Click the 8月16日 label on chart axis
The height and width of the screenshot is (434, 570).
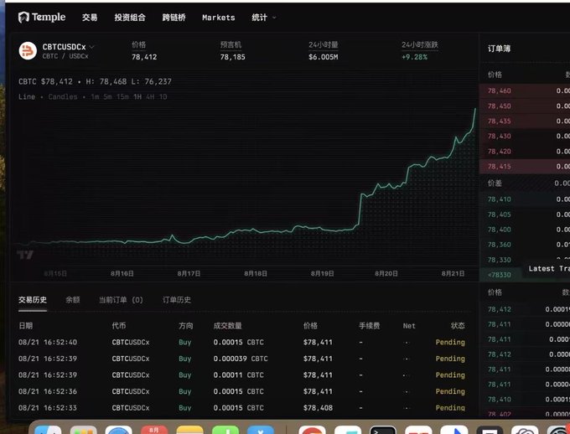pyautogui.click(x=122, y=273)
